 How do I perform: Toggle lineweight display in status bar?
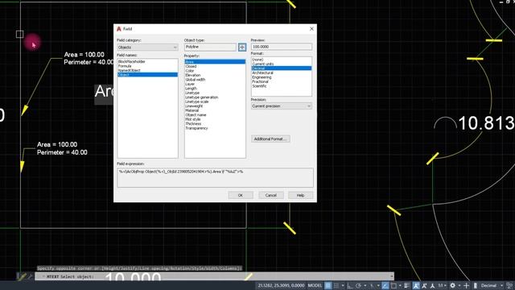click(406, 285)
